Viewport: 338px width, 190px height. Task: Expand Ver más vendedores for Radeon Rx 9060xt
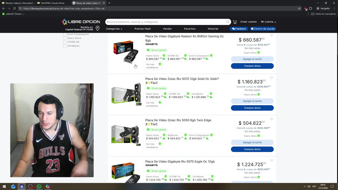pos(153,66)
